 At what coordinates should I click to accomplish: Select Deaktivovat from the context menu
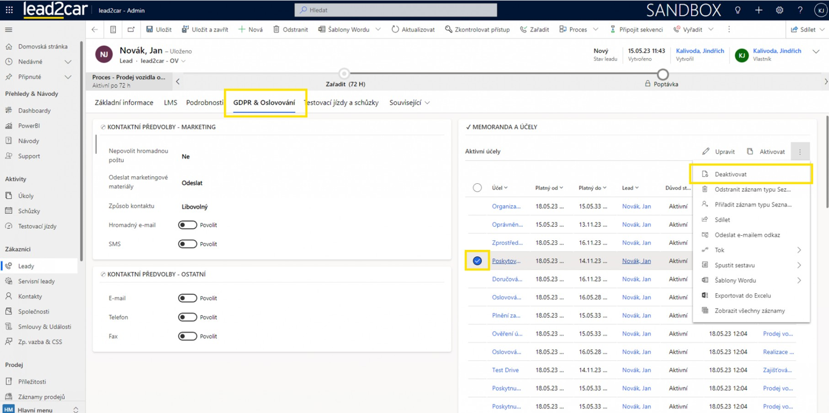[x=730, y=174]
